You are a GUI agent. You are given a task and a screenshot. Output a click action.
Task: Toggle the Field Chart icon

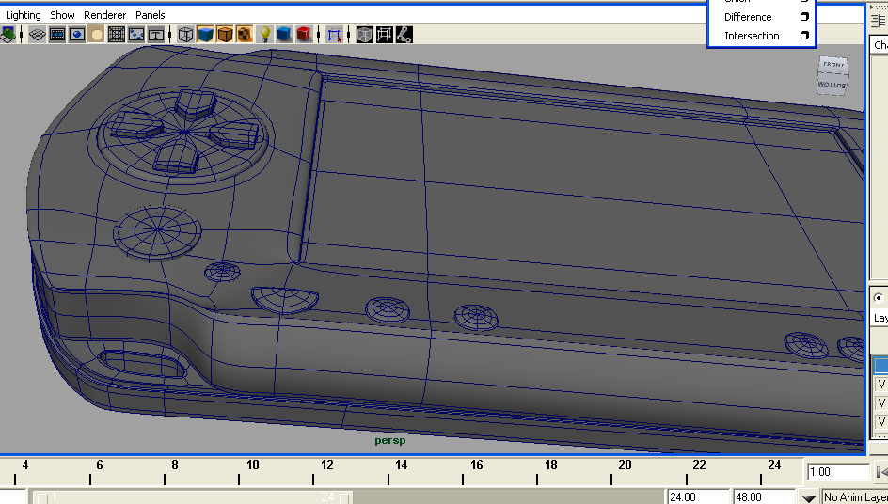[x=116, y=35]
